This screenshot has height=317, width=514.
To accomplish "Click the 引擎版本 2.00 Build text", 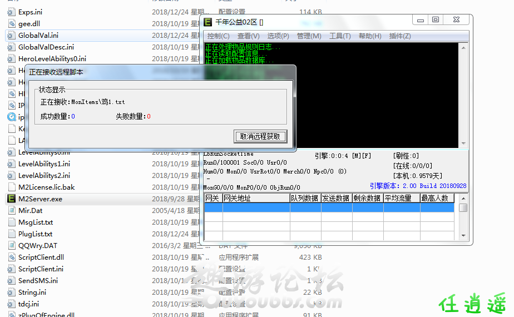I will (x=418, y=186).
